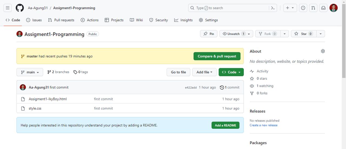Click the Pin repository button
346x149 pixels.
click(x=209, y=34)
